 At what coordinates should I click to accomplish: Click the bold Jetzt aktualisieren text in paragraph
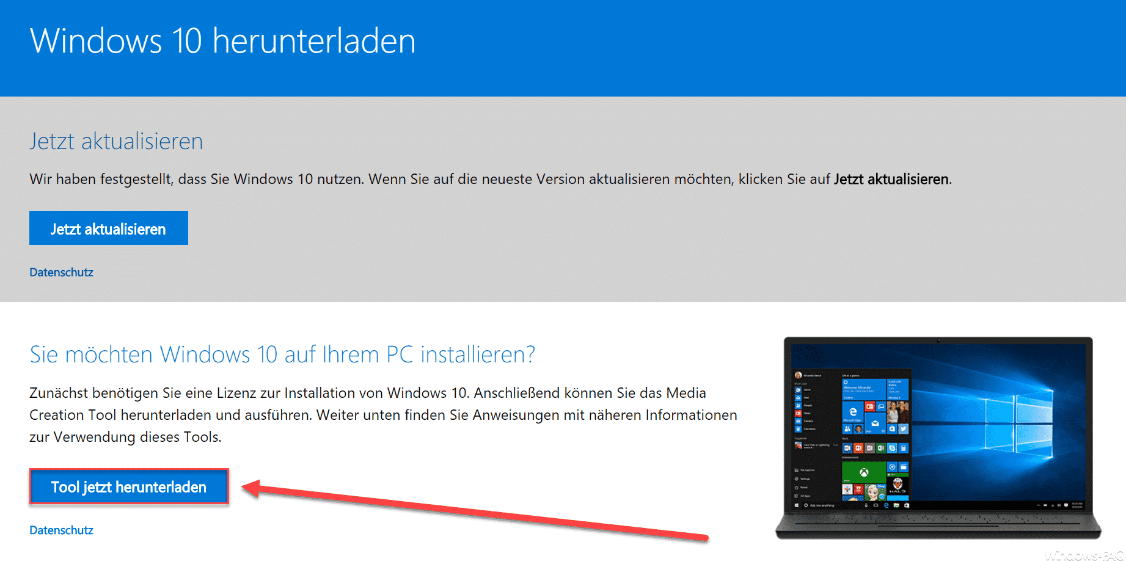pos(891,179)
